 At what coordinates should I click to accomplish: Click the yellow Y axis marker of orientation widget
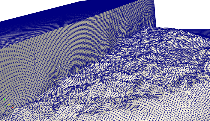click(9, 105)
